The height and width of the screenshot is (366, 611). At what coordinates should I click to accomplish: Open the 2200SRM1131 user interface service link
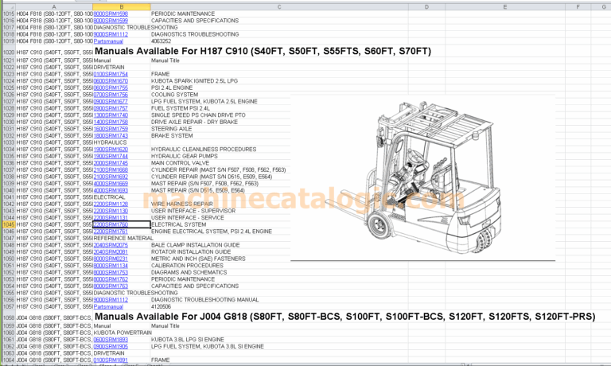pos(111,217)
